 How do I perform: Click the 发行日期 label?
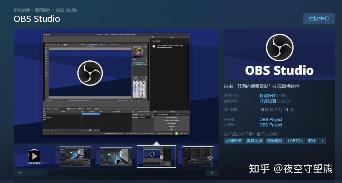[231, 109]
